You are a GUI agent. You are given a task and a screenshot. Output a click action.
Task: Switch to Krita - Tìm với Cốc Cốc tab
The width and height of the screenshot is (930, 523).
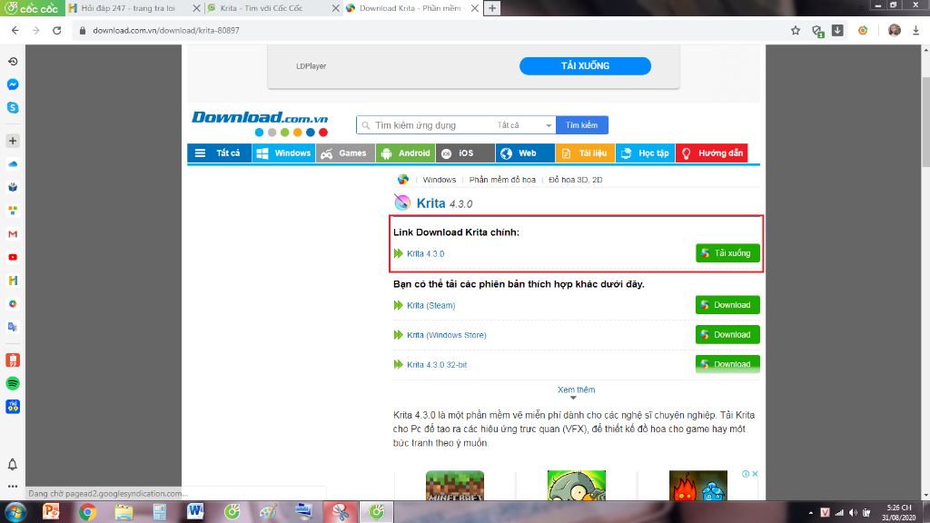pyautogui.click(x=261, y=8)
